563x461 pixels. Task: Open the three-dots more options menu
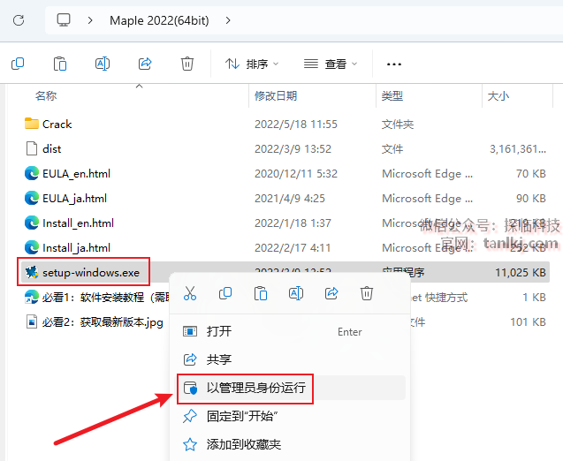tap(394, 64)
